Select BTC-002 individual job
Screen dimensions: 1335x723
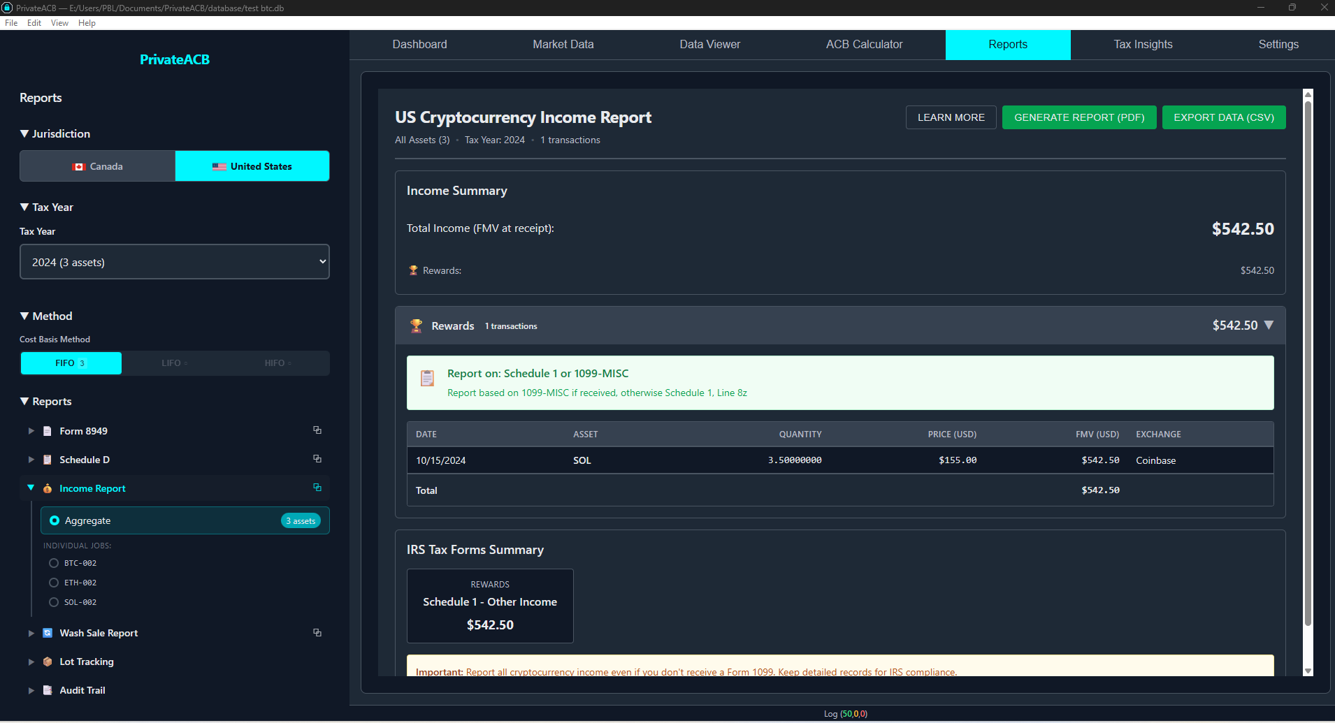click(73, 563)
